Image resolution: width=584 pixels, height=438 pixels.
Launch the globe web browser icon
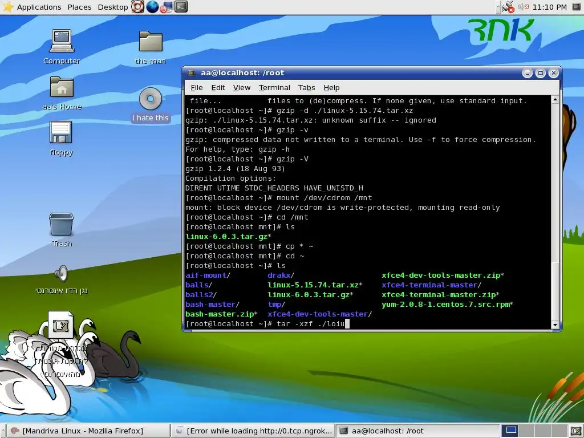pyautogui.click(x=152, y=7)
